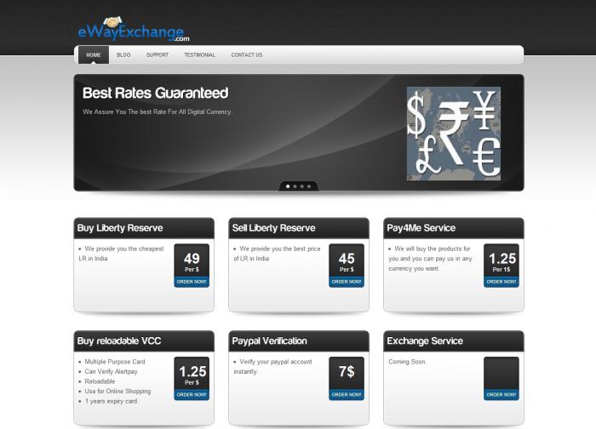Click the Paypal Verification heading
The height and width of the screenshot is (429, 596).
pos(270,340)
